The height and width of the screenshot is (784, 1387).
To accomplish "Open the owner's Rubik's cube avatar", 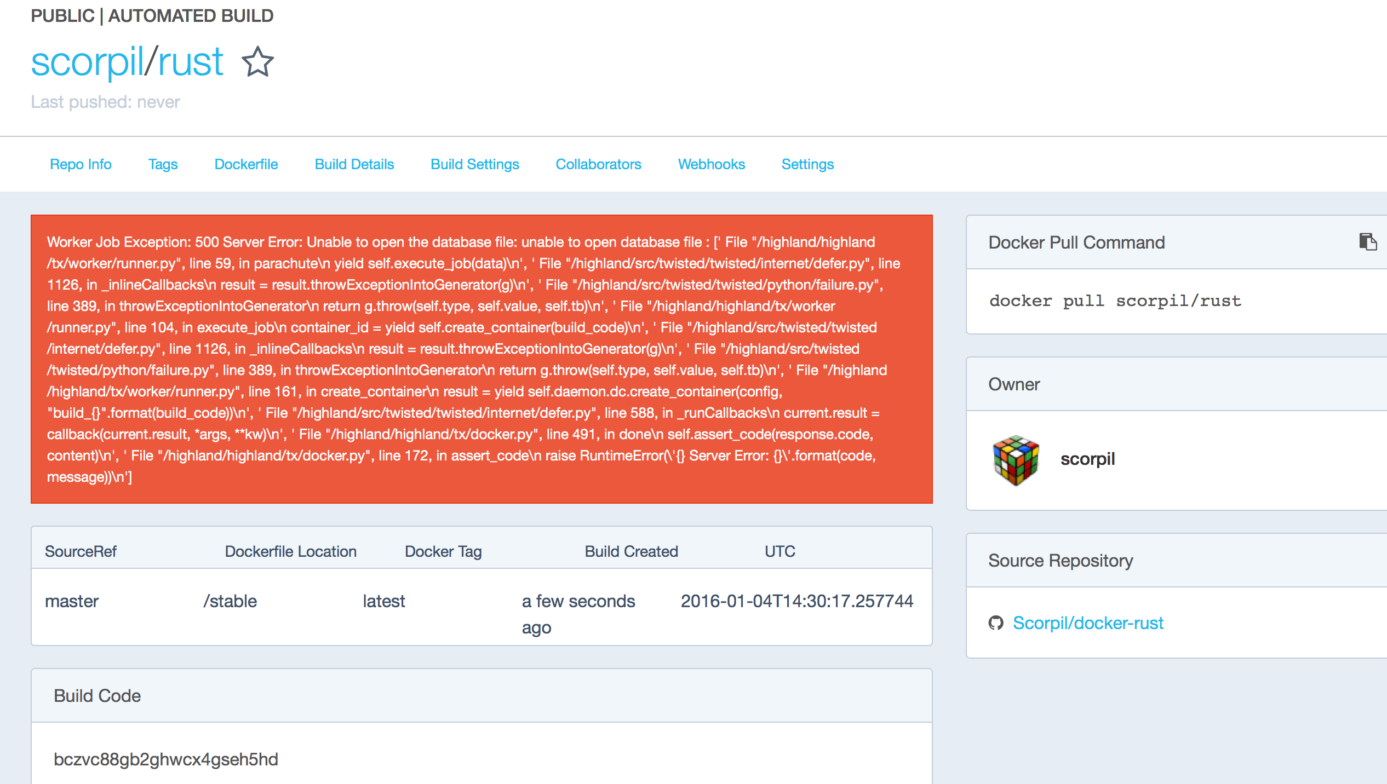I will pos(1016,460).
